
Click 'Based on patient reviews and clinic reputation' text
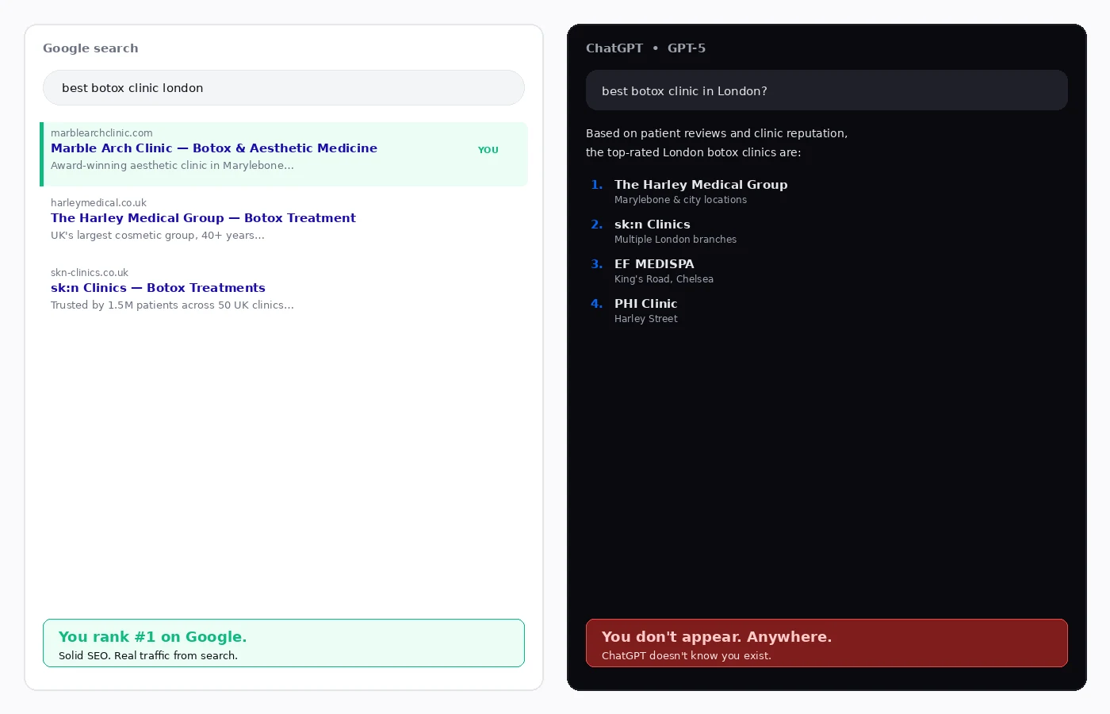717,133
